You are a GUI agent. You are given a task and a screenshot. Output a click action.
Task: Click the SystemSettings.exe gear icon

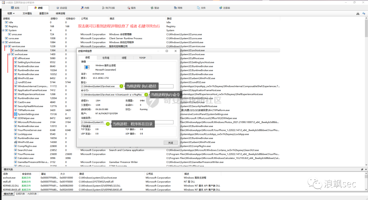click(x=16, y=114)
